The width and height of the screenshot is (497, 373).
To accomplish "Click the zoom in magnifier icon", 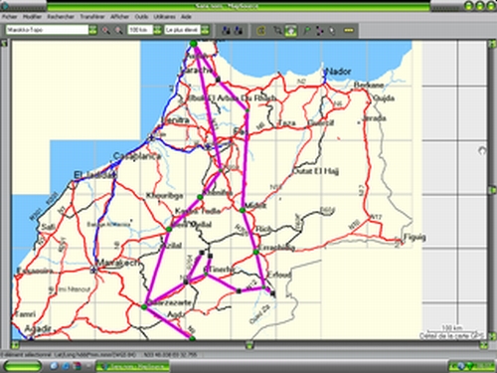I will click(105, 30).
